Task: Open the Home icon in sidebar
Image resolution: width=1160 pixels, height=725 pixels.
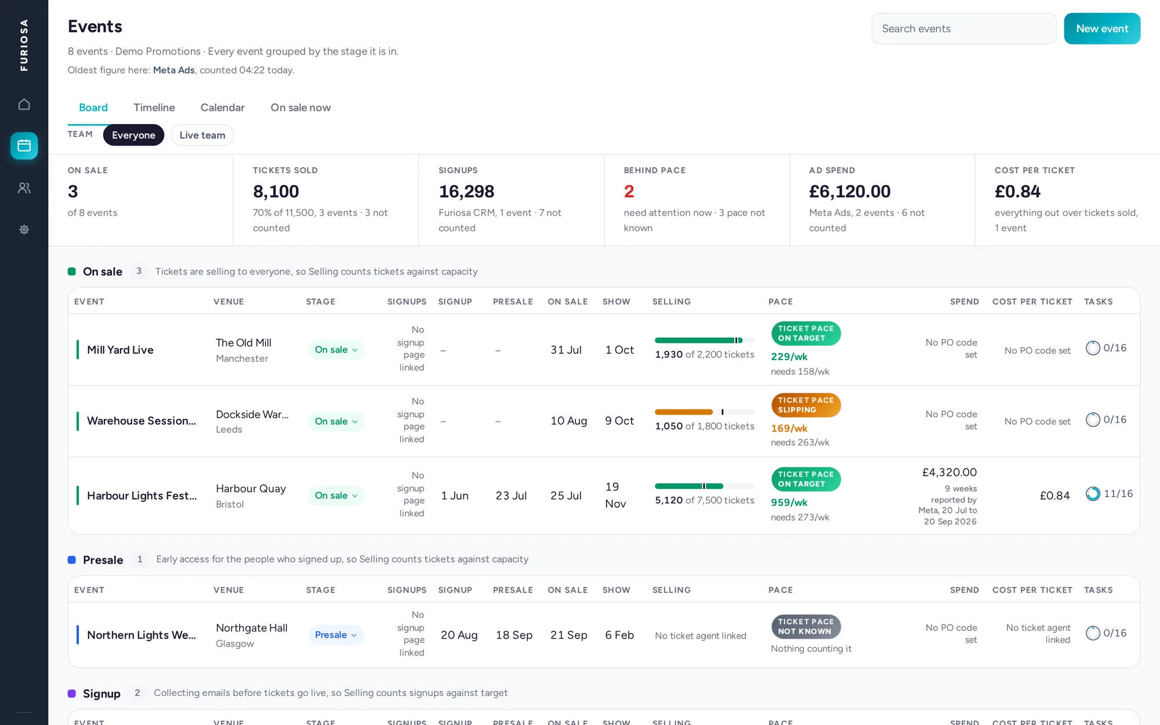Action: (x=24, y=104)
